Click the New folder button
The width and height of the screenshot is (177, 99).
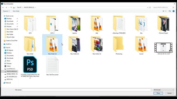pyautogui.click(x=16, y=11)
